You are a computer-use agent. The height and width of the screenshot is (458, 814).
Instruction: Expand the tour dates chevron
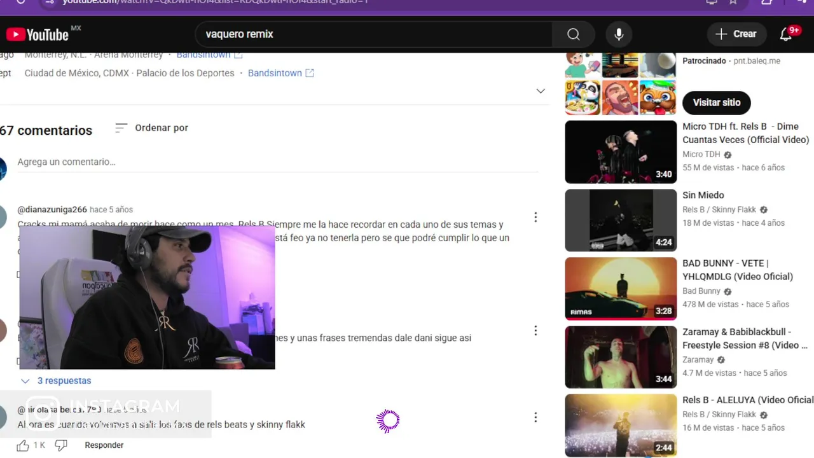pos(541,91)
